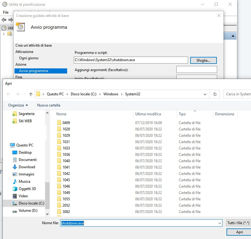Image resolution: width=251 pixels, height=239 pixels.
Task: Sort files by Dimensione column
Action: [x=225, y=114]
